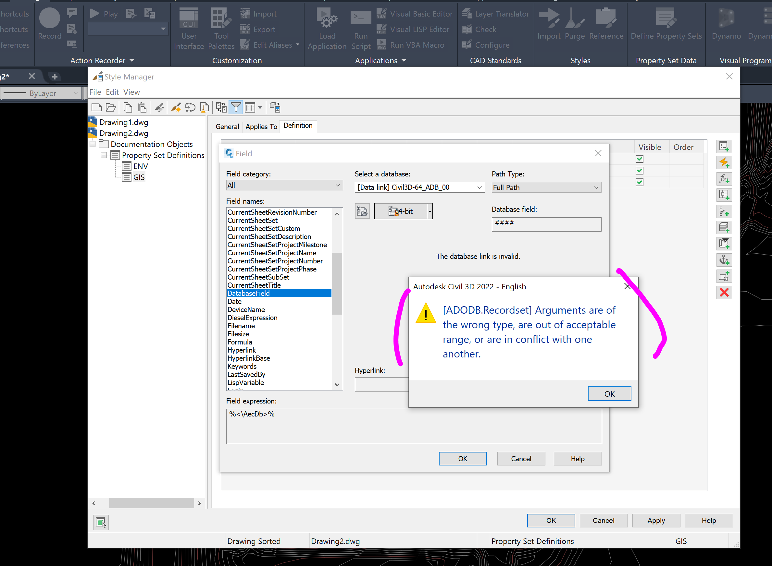This screenshot has height=566, width=772.
Task: Toggle the Filter Style Type funnel icon
Action: click(x=236, y=108)
